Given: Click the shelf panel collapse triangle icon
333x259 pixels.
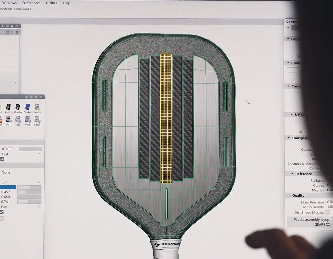Looking at the screenshot, I should point(36,97).
